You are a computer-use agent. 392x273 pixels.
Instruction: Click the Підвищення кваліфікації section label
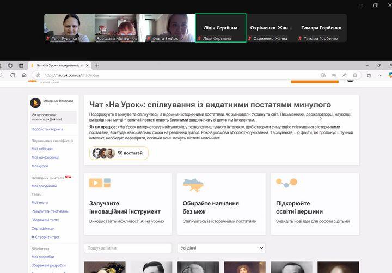click(x=52, y=141)
